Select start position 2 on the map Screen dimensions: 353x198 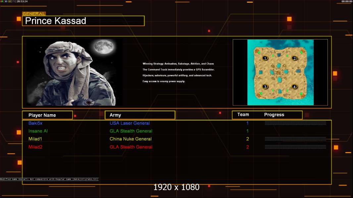coord(294,58)
